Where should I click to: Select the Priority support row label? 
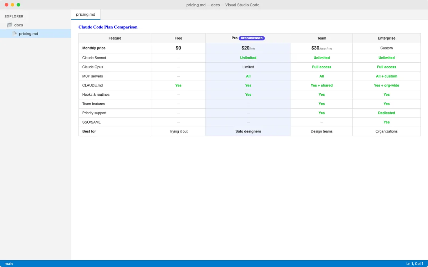(x=95, y=113)
